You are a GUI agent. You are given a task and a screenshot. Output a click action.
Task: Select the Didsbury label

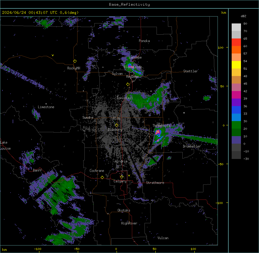[115, 130]
